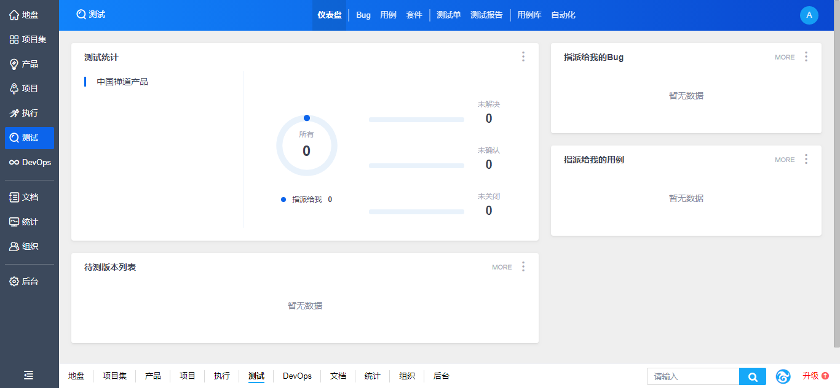Click 组织 in the bottom bar

407,376
